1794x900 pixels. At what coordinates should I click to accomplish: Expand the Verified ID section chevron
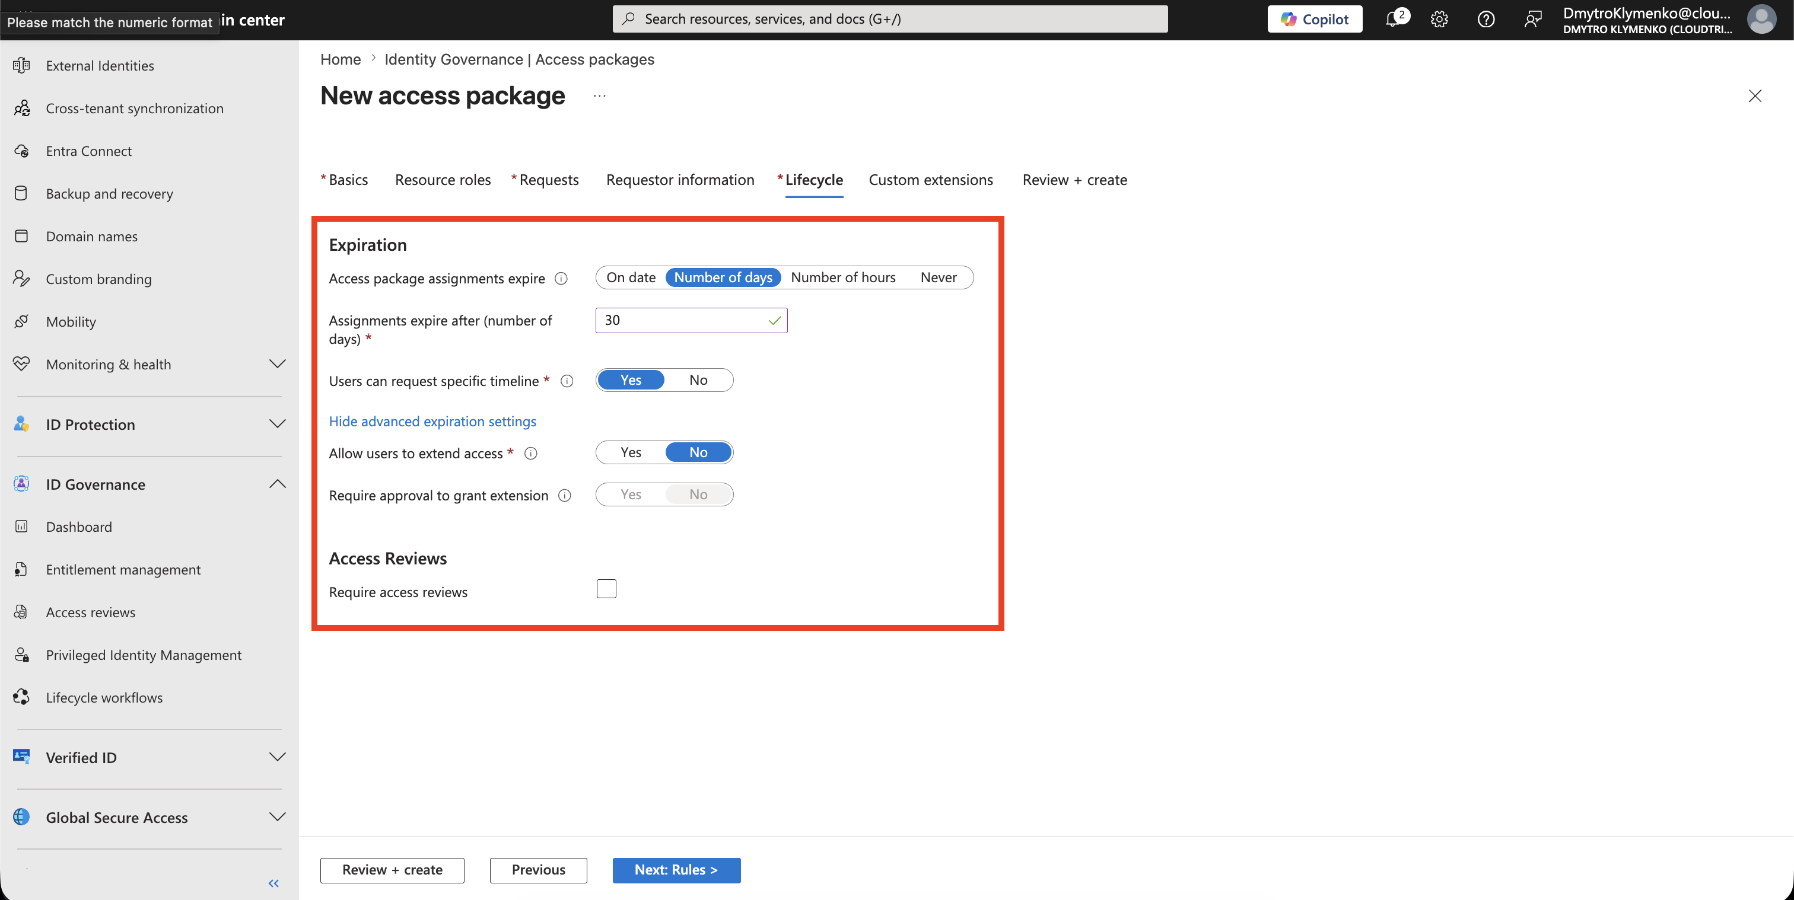pos(277,757)
